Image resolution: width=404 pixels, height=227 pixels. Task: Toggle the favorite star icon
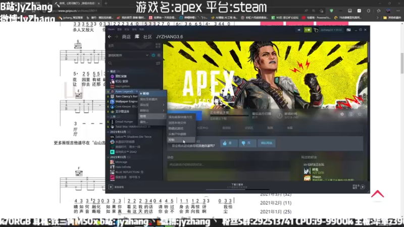click(x=360, y=114)
